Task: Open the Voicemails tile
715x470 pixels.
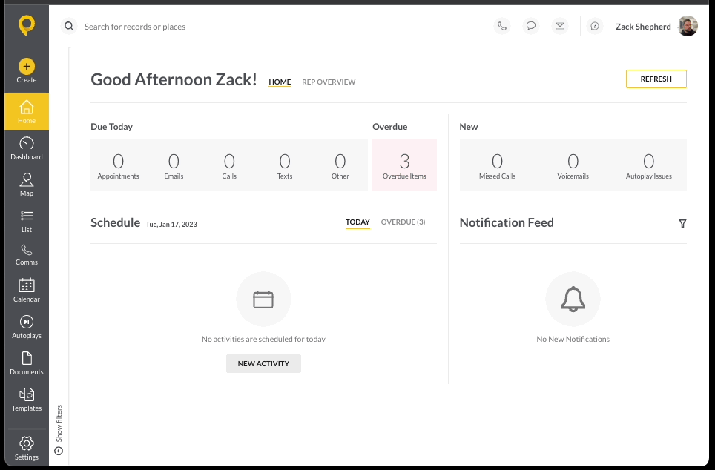Action: pyautogui.click(x=573, y=165)
